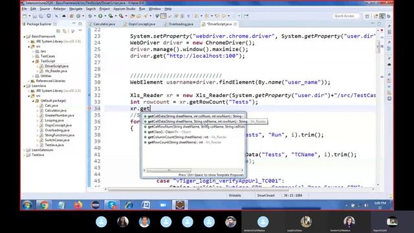This screenshot has height=233, width=414.
Task: Click the Run Last Tool briefcase icon
Action: click(x=121, y=16)
